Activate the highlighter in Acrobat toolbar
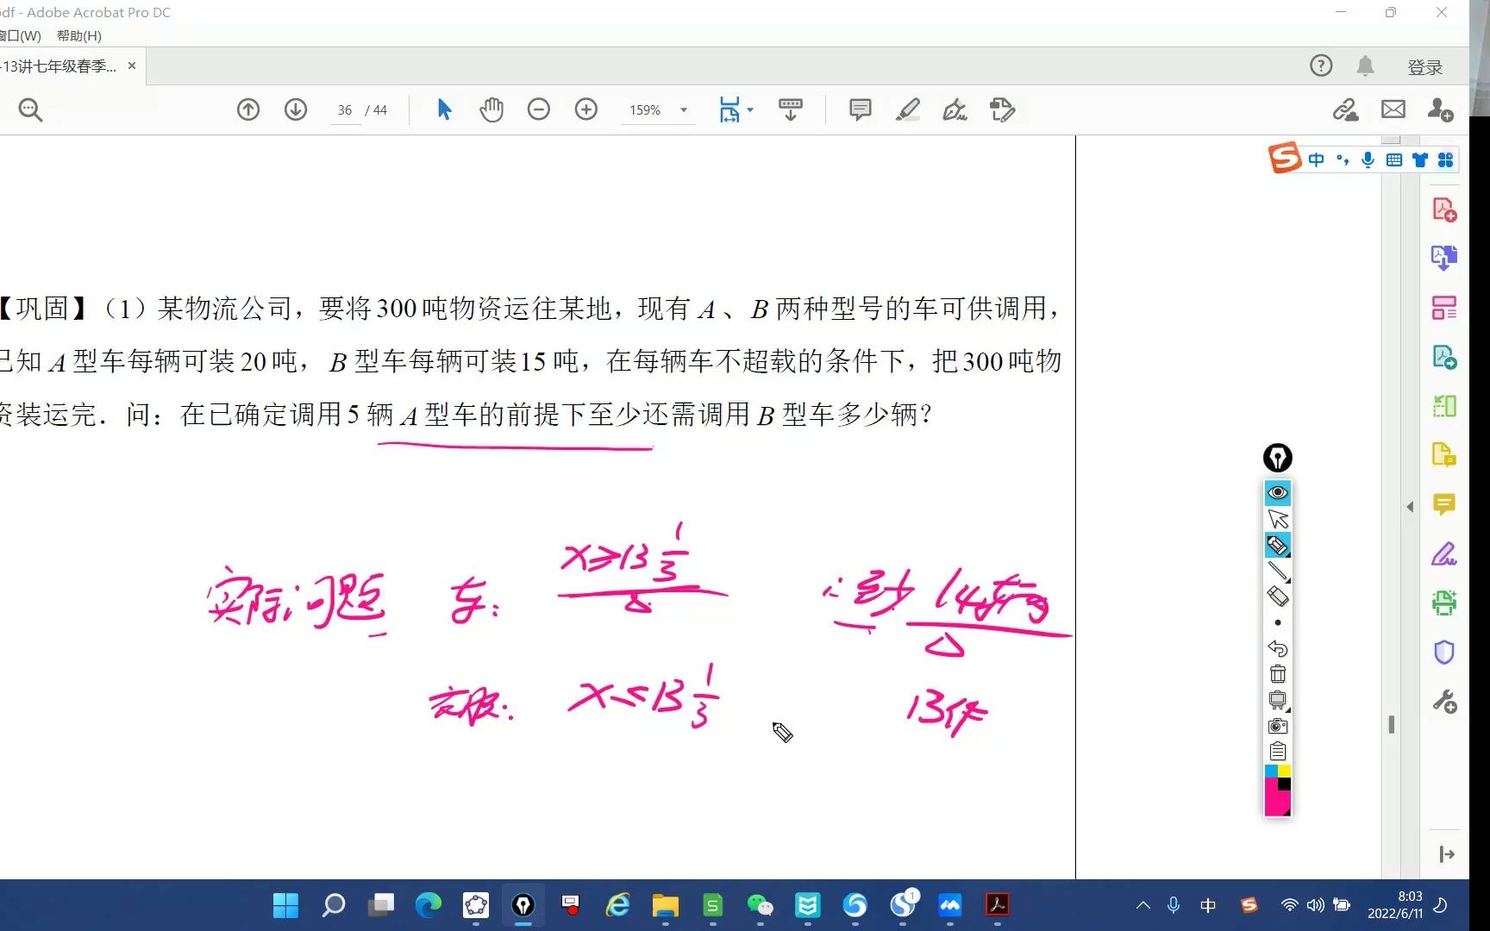The width and height of the screenshot is (1490, 931). (x=907, y=109)
